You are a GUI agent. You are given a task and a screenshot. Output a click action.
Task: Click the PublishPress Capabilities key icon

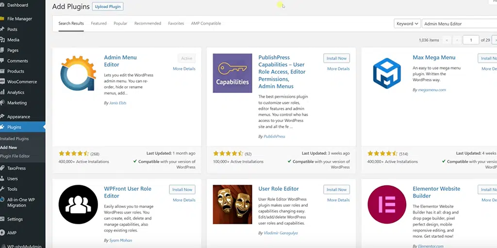coord(232,73)
